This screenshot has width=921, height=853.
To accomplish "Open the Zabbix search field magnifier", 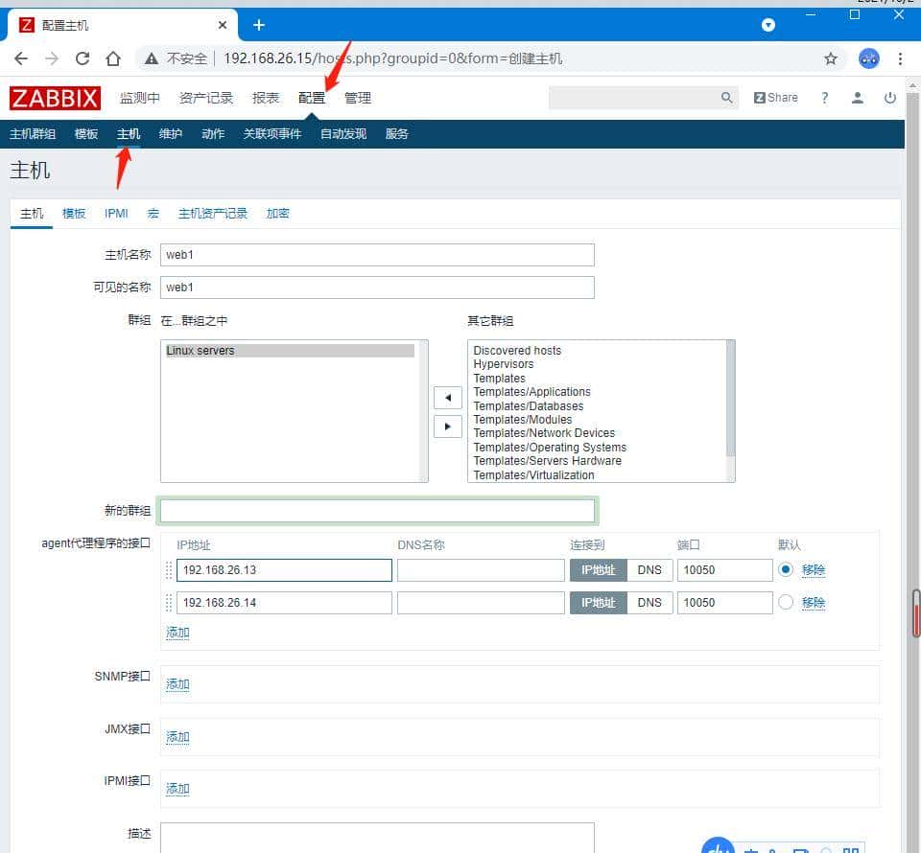I will point(726,97).
